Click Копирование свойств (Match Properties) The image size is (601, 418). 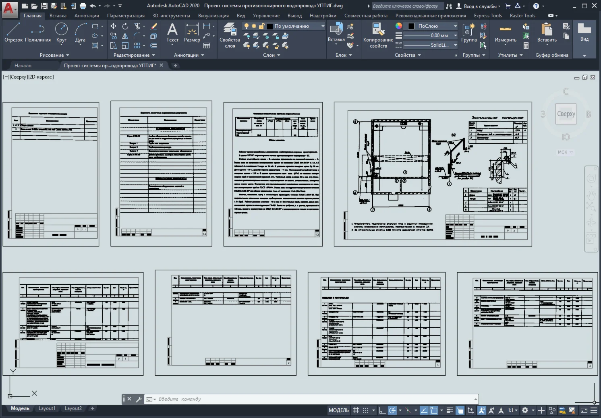click(378, 35)
